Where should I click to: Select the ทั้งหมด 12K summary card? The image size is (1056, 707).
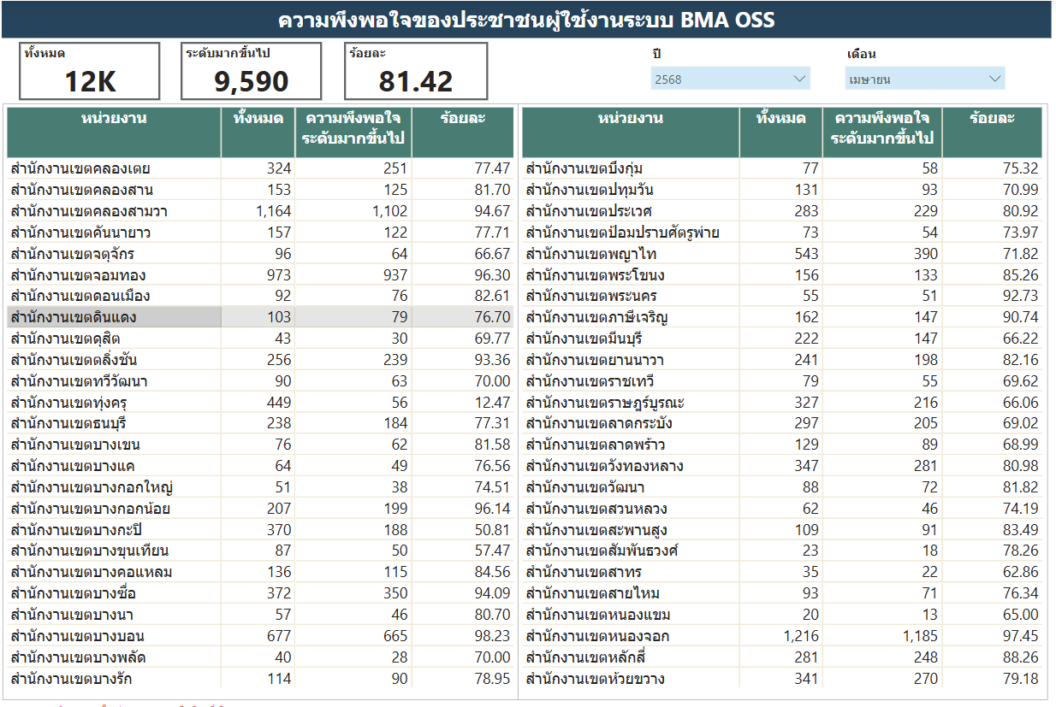tap(90, 71)
